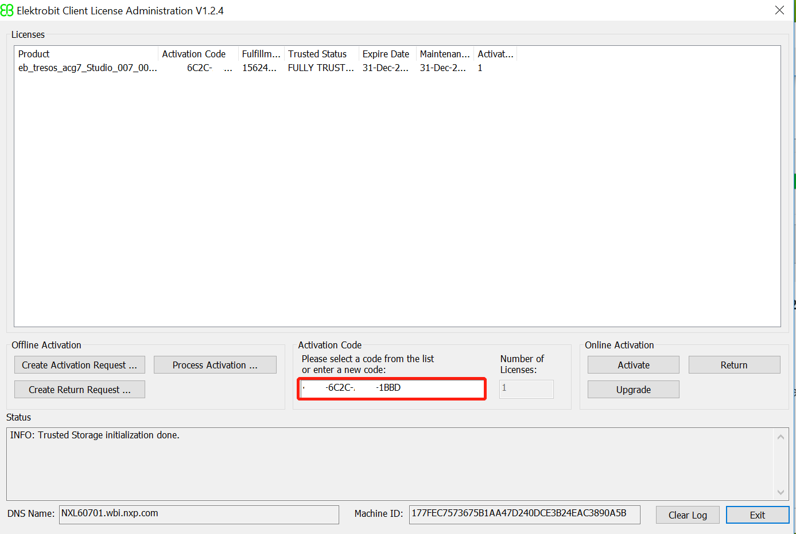This screenshot has width=796, height=534.
Task: Close the License Administration window
Action: [x=779, y=10]
